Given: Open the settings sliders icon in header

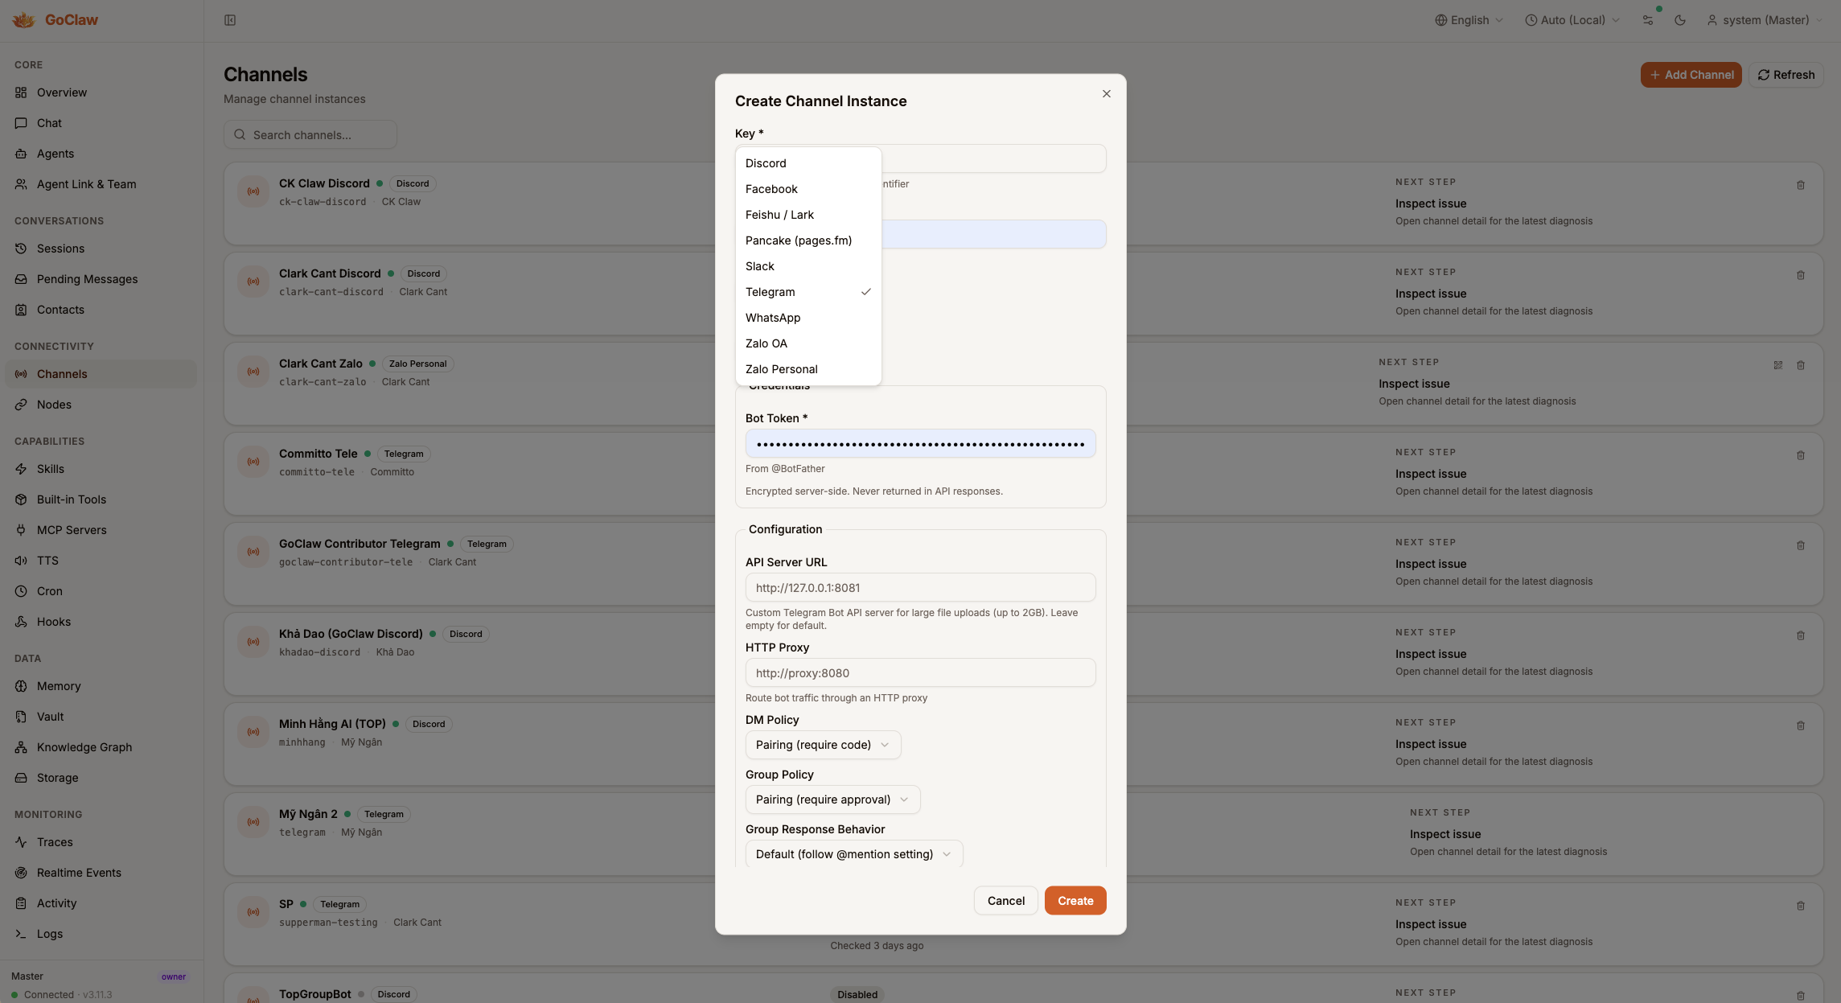Looking at the screenshot, I should (x=1648, y=20).
